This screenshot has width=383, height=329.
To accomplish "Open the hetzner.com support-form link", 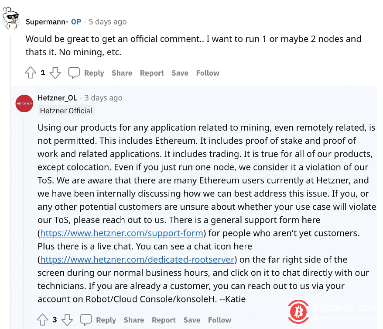I will [121, 233].
